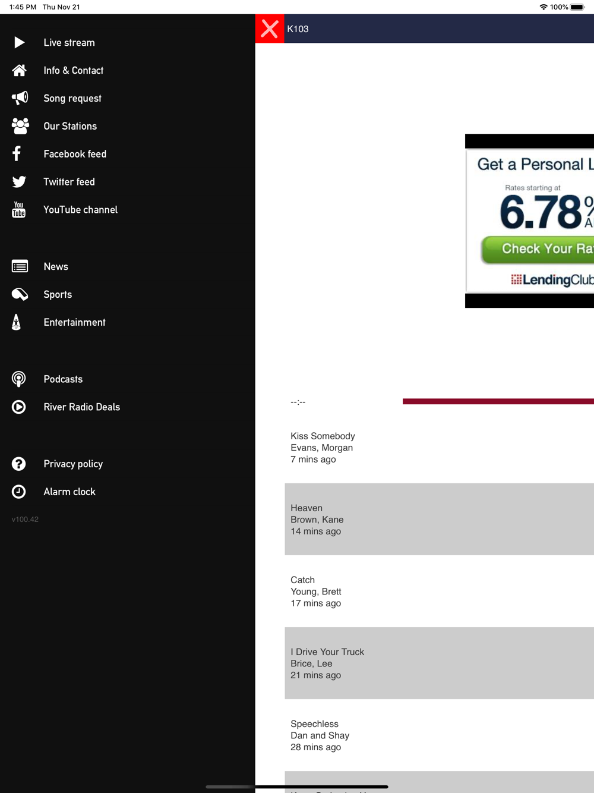Open Podcasts menu label
Viewport: 594px width, 793px height.
(63, 379)
